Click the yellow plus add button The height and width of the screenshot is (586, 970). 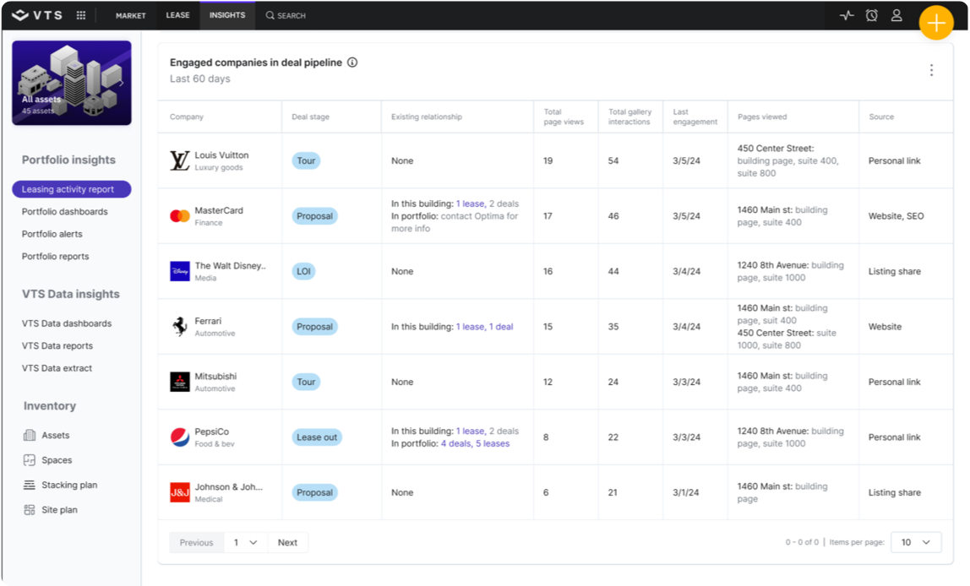[936, 23]
